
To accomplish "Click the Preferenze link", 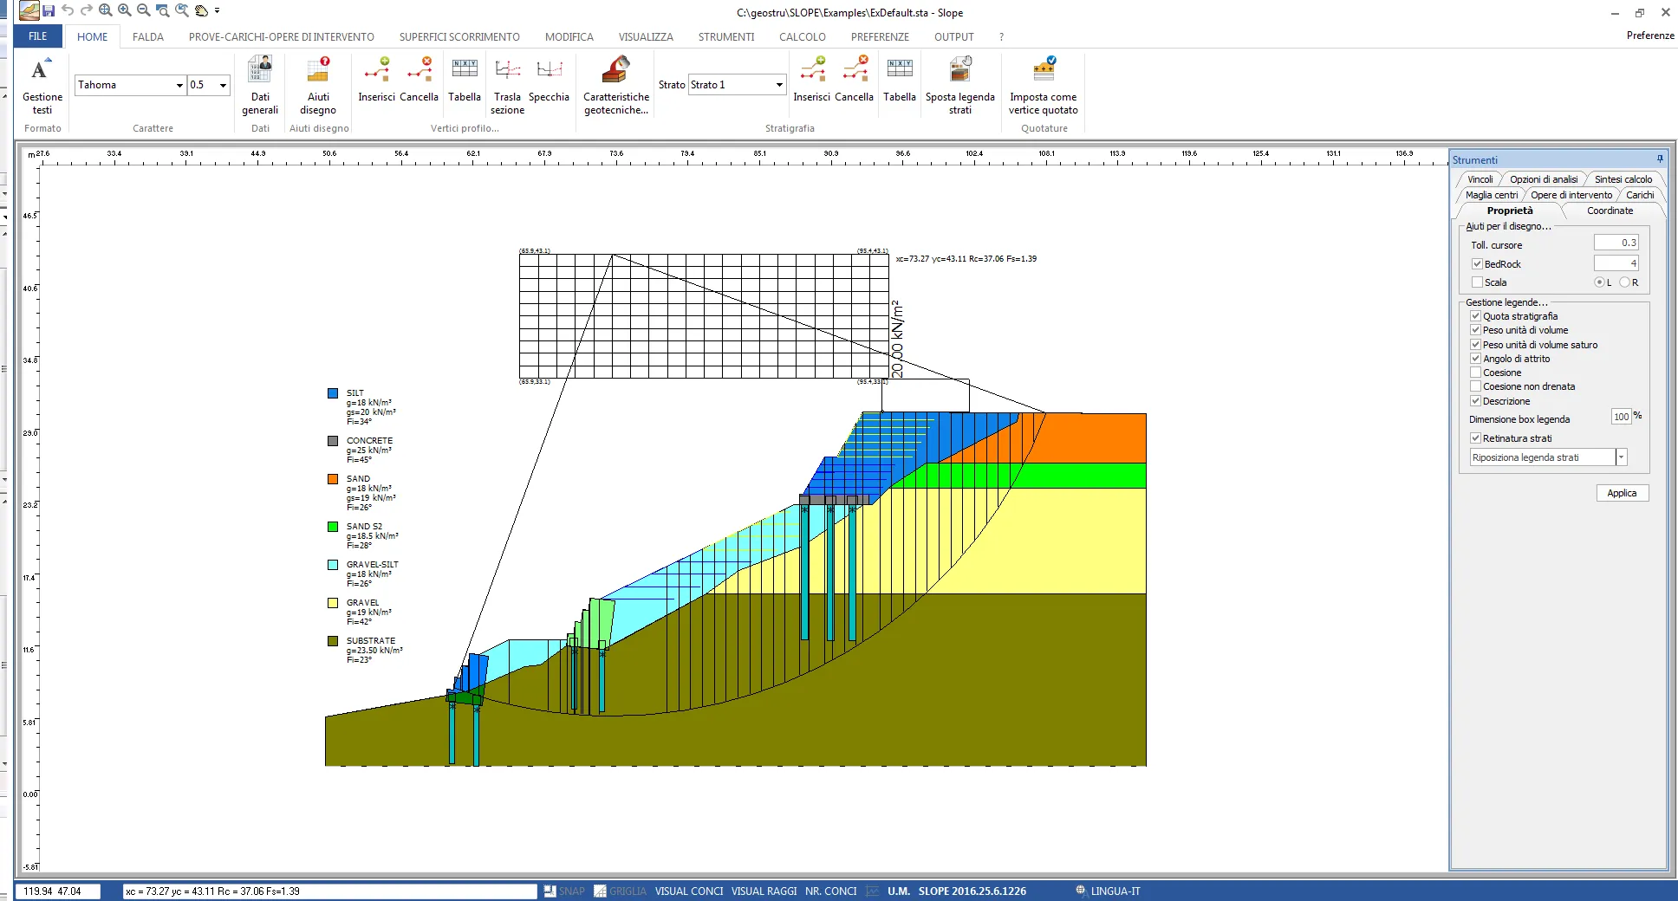I will point(1650,36).
